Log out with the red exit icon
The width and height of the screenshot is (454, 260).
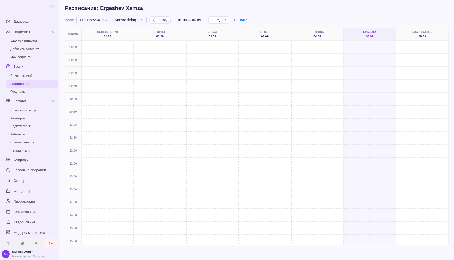51,243
